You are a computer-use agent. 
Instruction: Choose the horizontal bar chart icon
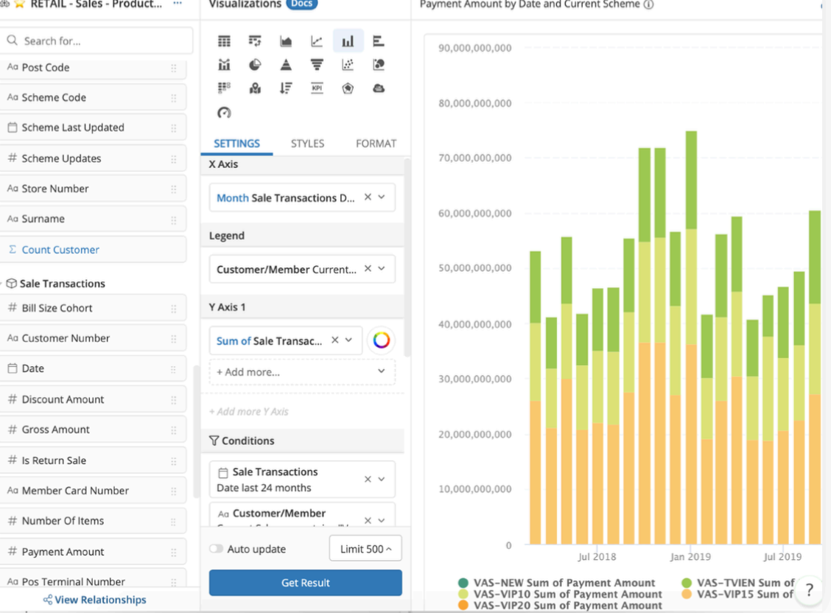[378, 41]
